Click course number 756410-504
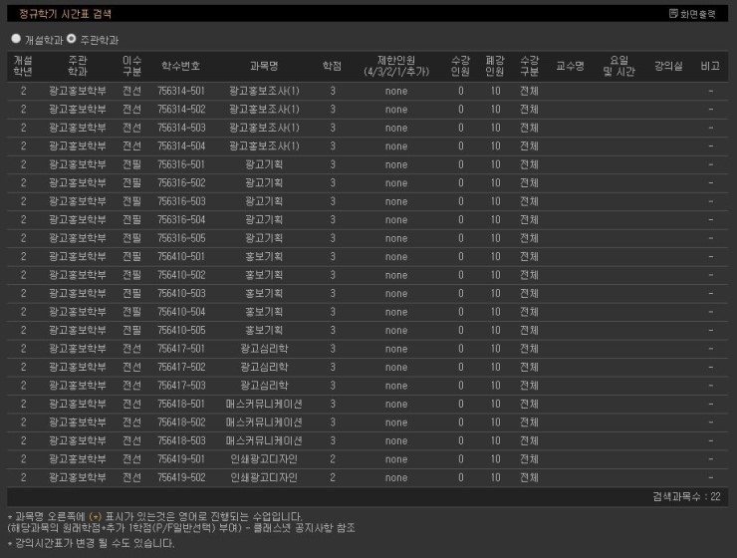The width and height of the screenshot is (737, 558). click(181, 312)
